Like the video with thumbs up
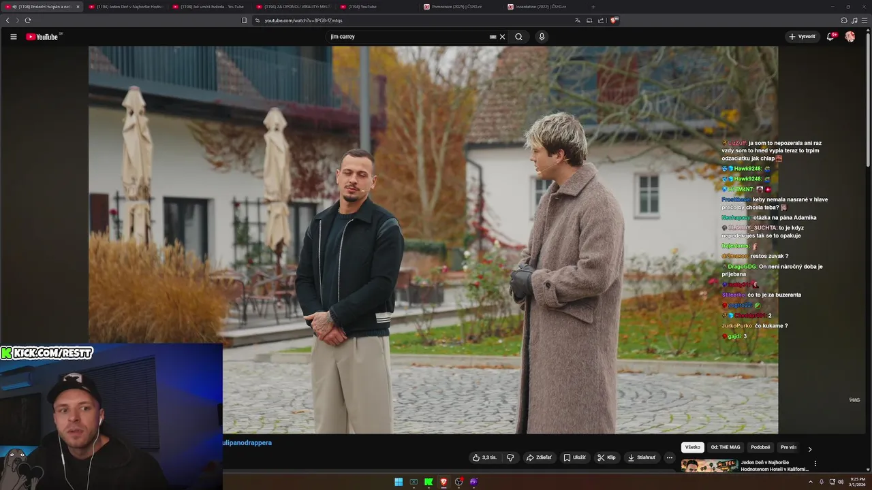This screenshot has width=872, height=490. coord(484,457)
